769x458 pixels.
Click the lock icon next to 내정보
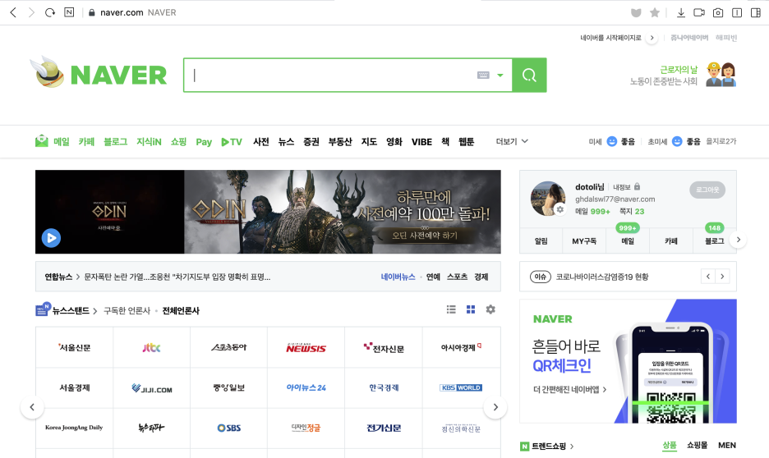637,186
